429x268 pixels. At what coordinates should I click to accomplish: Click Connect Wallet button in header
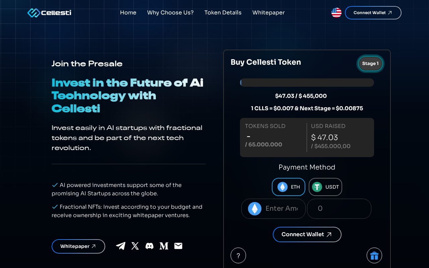click(x=373, y=13)
